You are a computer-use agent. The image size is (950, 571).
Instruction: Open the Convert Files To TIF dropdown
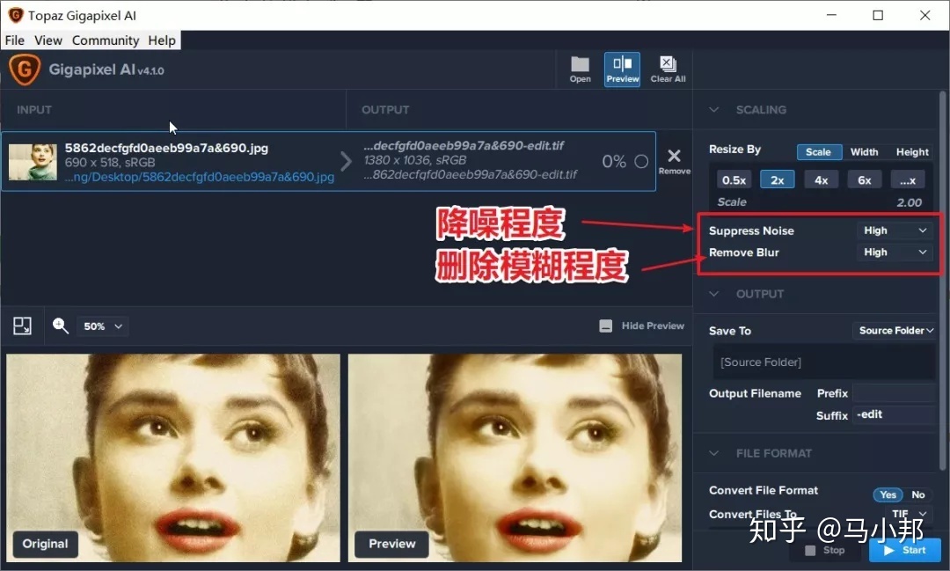tap(908, 514)
